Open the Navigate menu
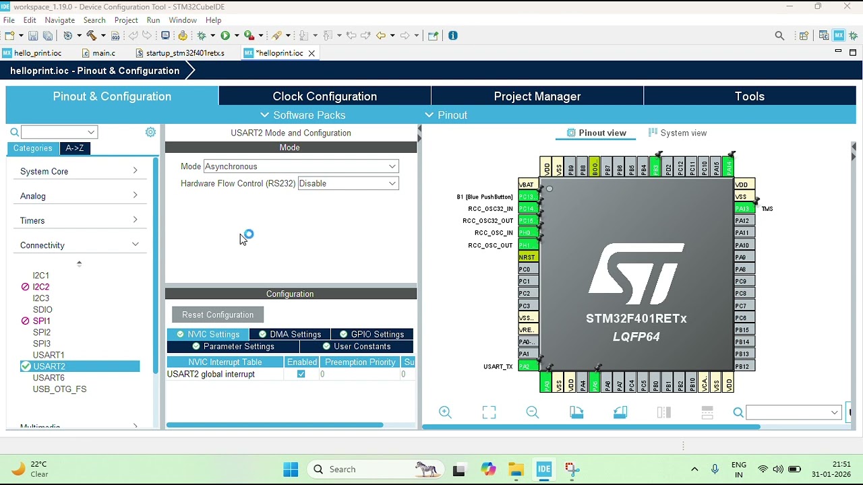 (60, 20)
